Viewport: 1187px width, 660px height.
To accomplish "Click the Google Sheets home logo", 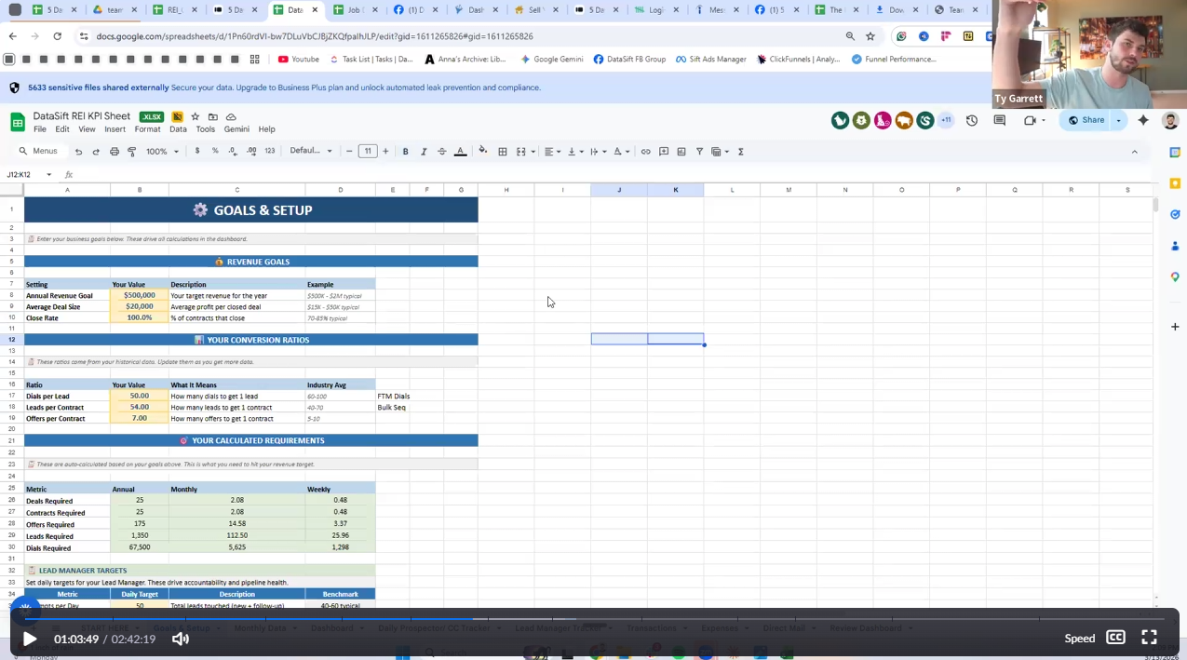I will pos(17,122).
